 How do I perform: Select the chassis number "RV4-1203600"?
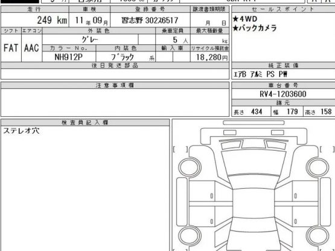[x=283, y=94]
